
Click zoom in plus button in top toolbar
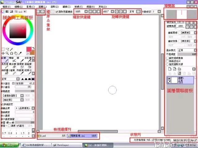tap(94, 12)
